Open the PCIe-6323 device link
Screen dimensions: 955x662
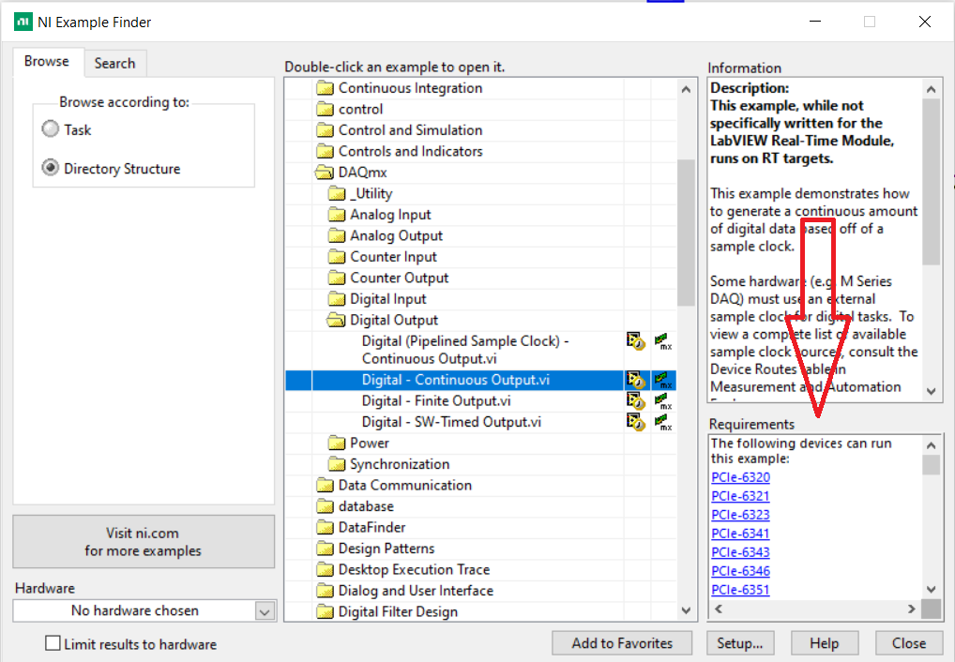tap(740, 515)
